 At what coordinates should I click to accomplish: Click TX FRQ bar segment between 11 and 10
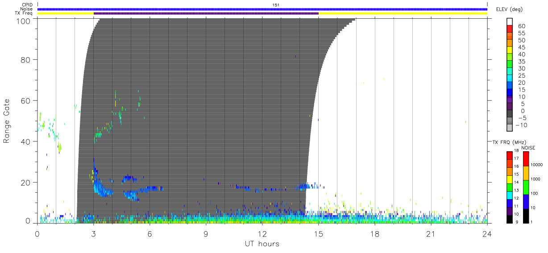click(510, 210)
